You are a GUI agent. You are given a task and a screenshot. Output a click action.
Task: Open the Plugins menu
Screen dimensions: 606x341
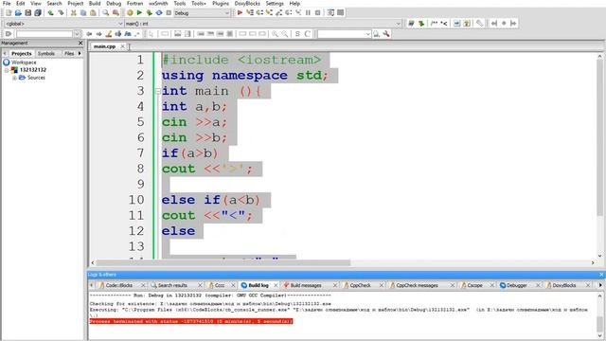click(221, 3)
